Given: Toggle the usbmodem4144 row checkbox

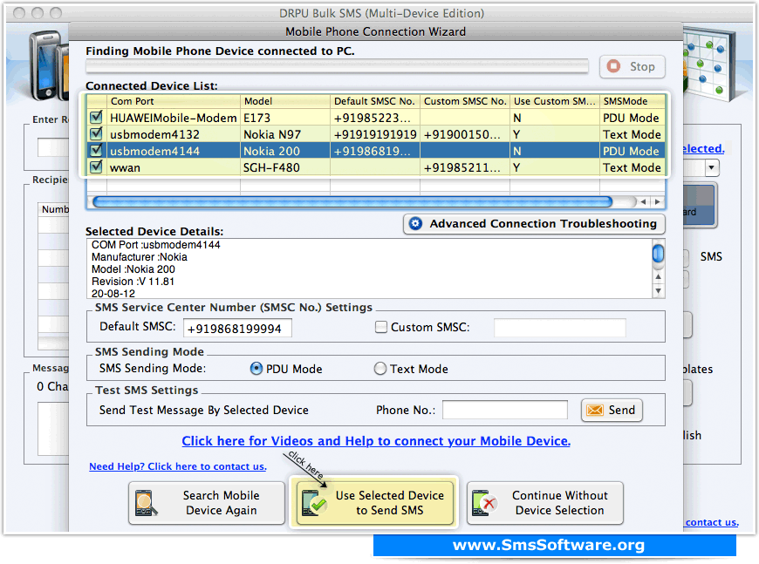Looking at the screenshot, I should point(96,151).
